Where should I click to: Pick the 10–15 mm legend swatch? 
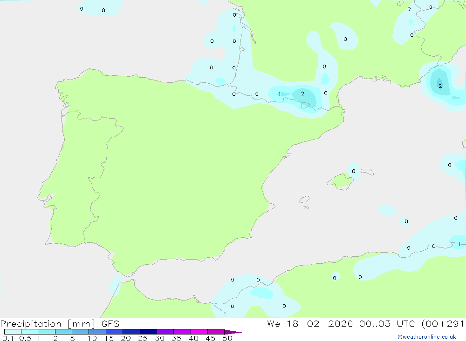click(x=97, y=332)
